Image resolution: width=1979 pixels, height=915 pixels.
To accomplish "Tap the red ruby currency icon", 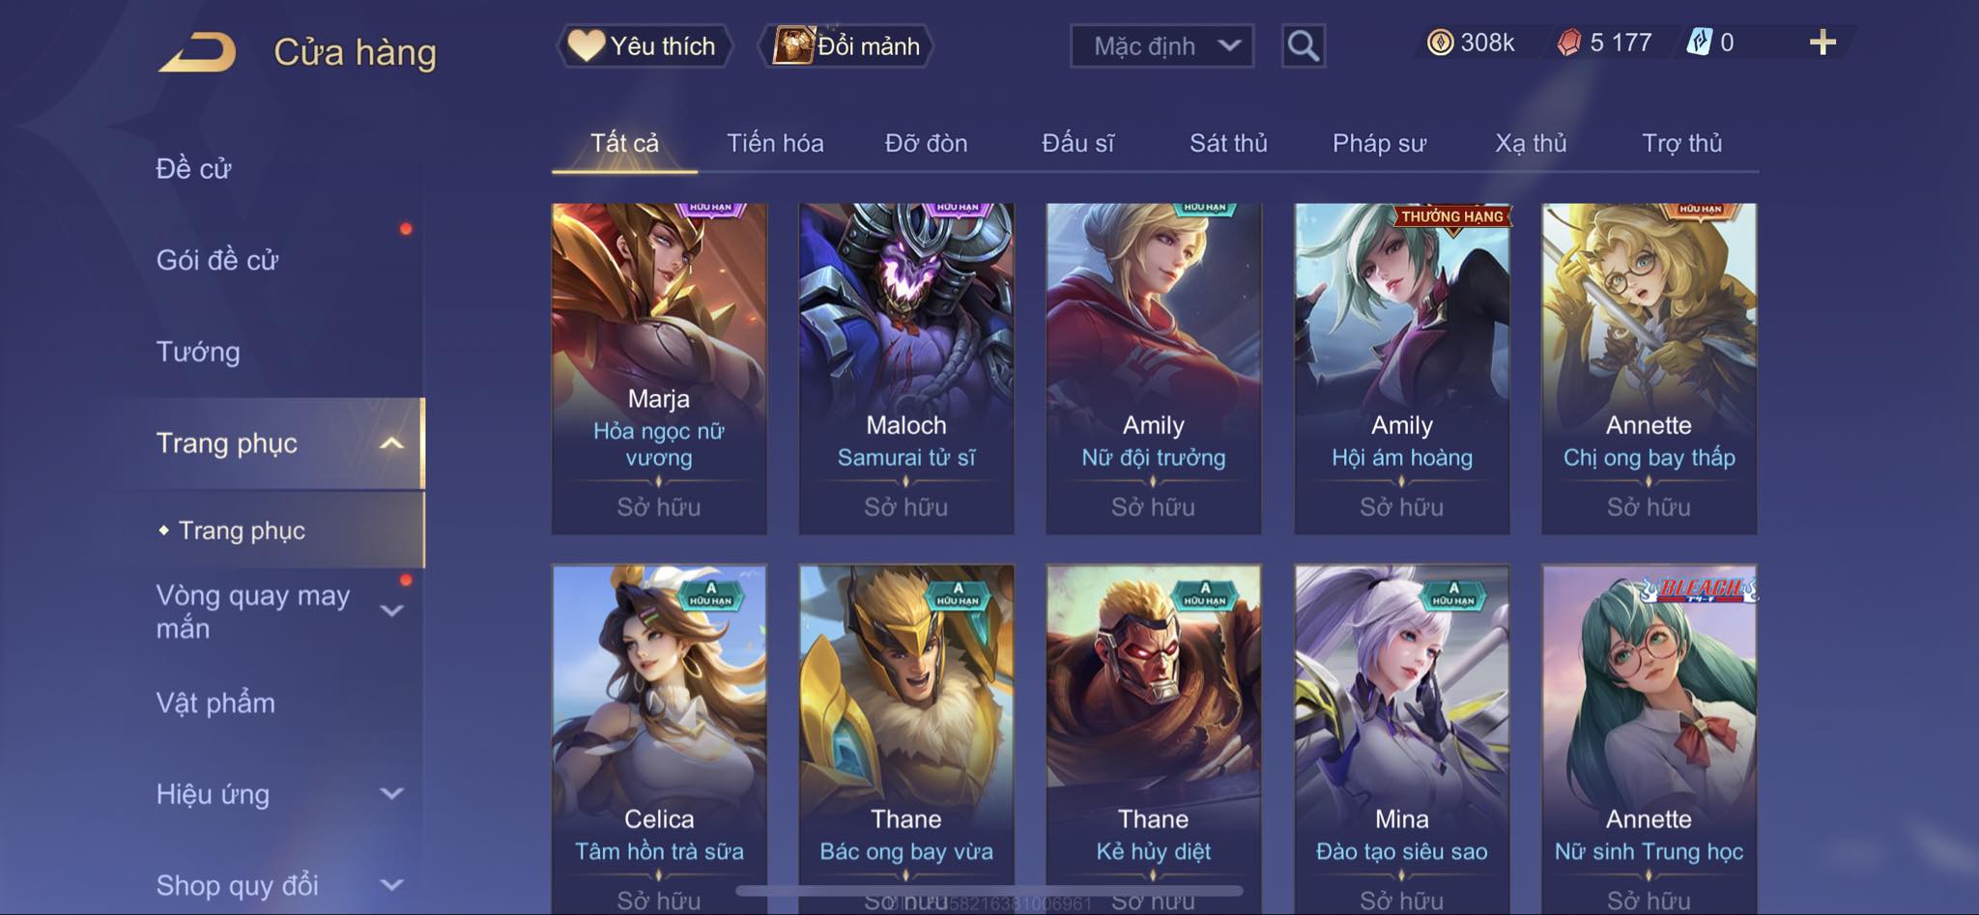I will click(1568, 43).
